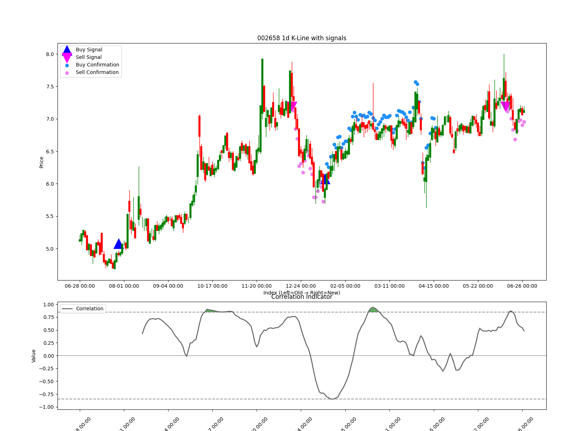Screen dimensions: 575x431
Task: Click the '03-11 00:00' date tick label
Action: tap(390, 286)
